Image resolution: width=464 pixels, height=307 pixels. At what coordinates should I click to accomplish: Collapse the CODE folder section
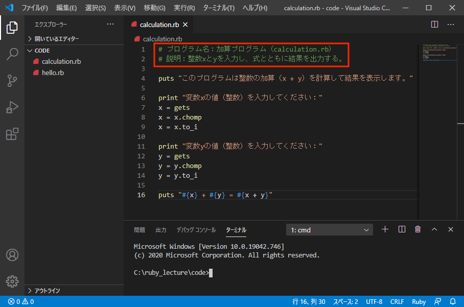coord(74,51)
